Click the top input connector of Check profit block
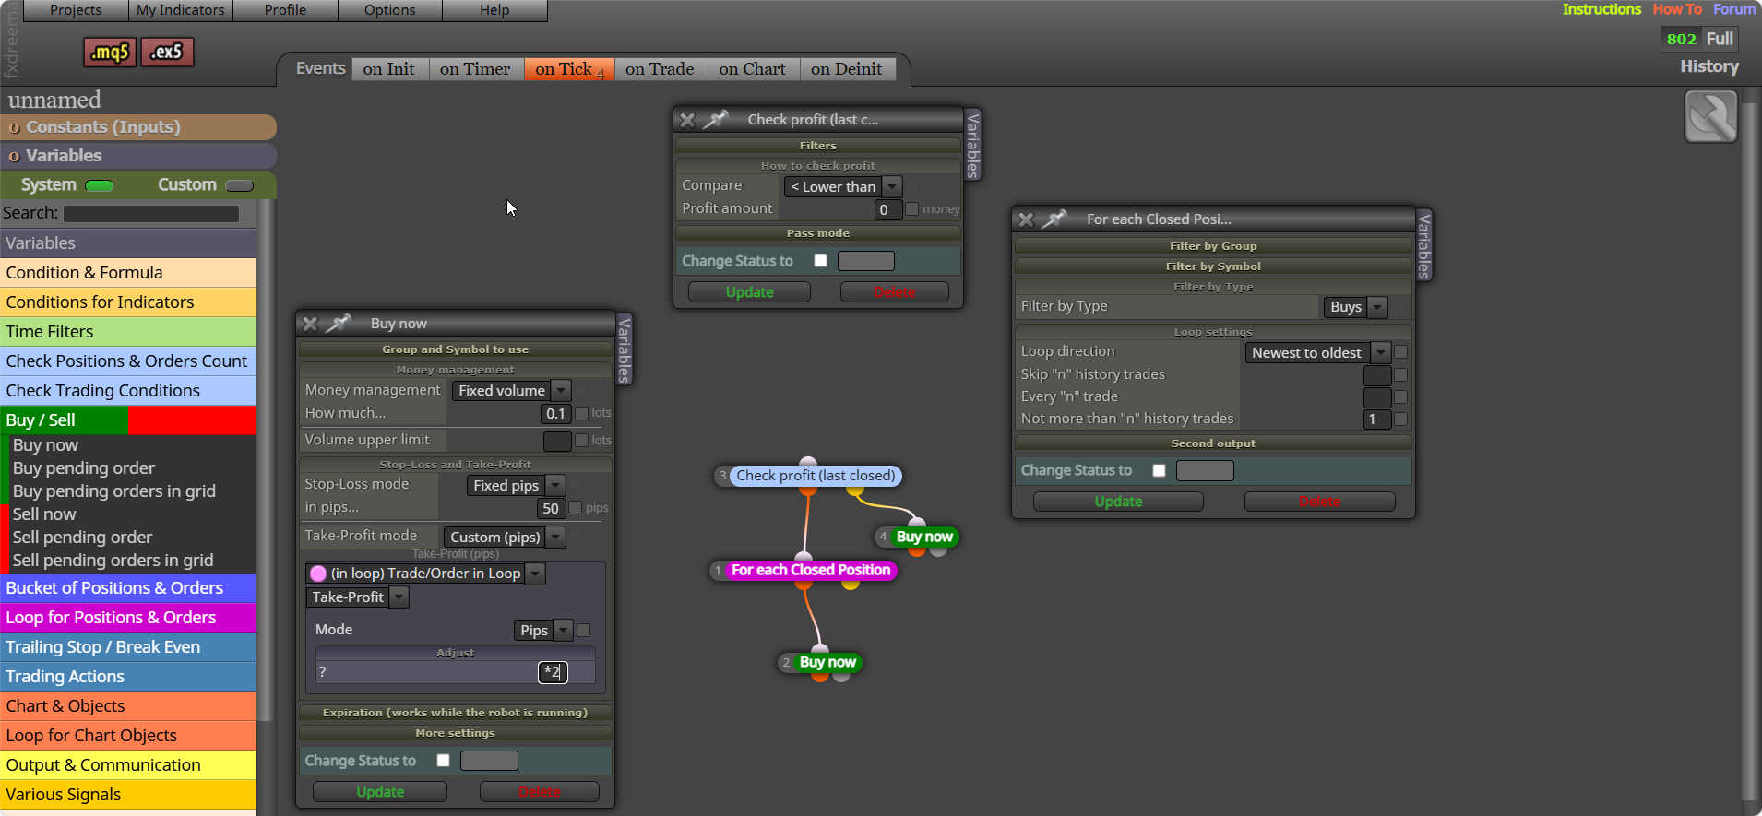 808,462
